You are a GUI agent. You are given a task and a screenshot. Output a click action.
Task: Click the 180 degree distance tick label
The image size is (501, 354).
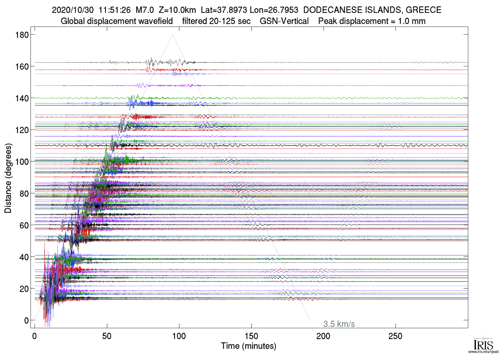click(22, 35)
